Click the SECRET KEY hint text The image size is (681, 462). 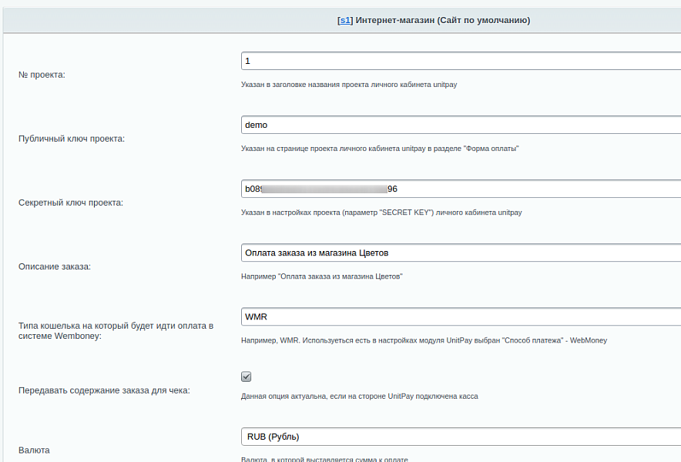(381, 213)
